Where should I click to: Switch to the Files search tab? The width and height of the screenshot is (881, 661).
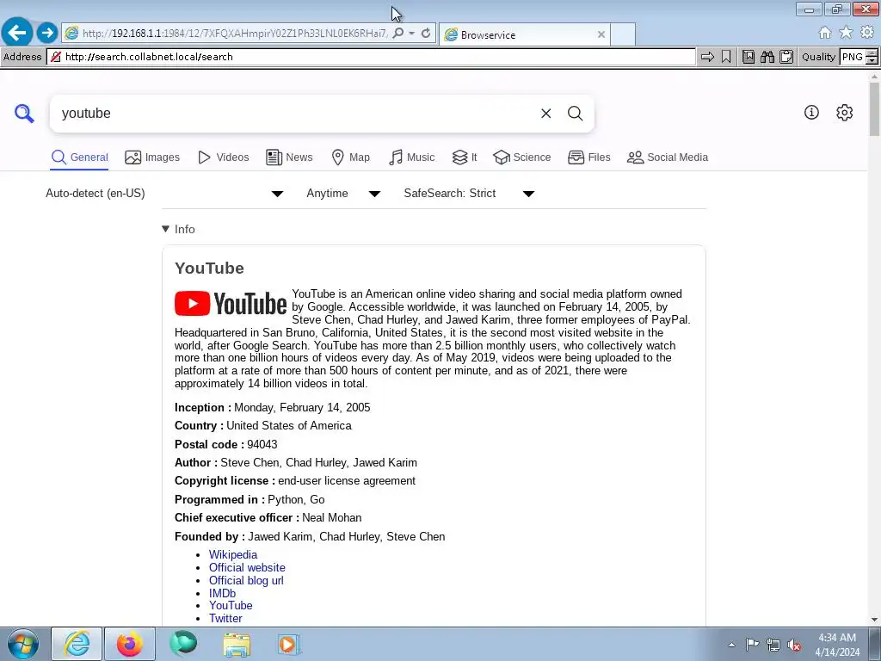[x=588, y=158]
